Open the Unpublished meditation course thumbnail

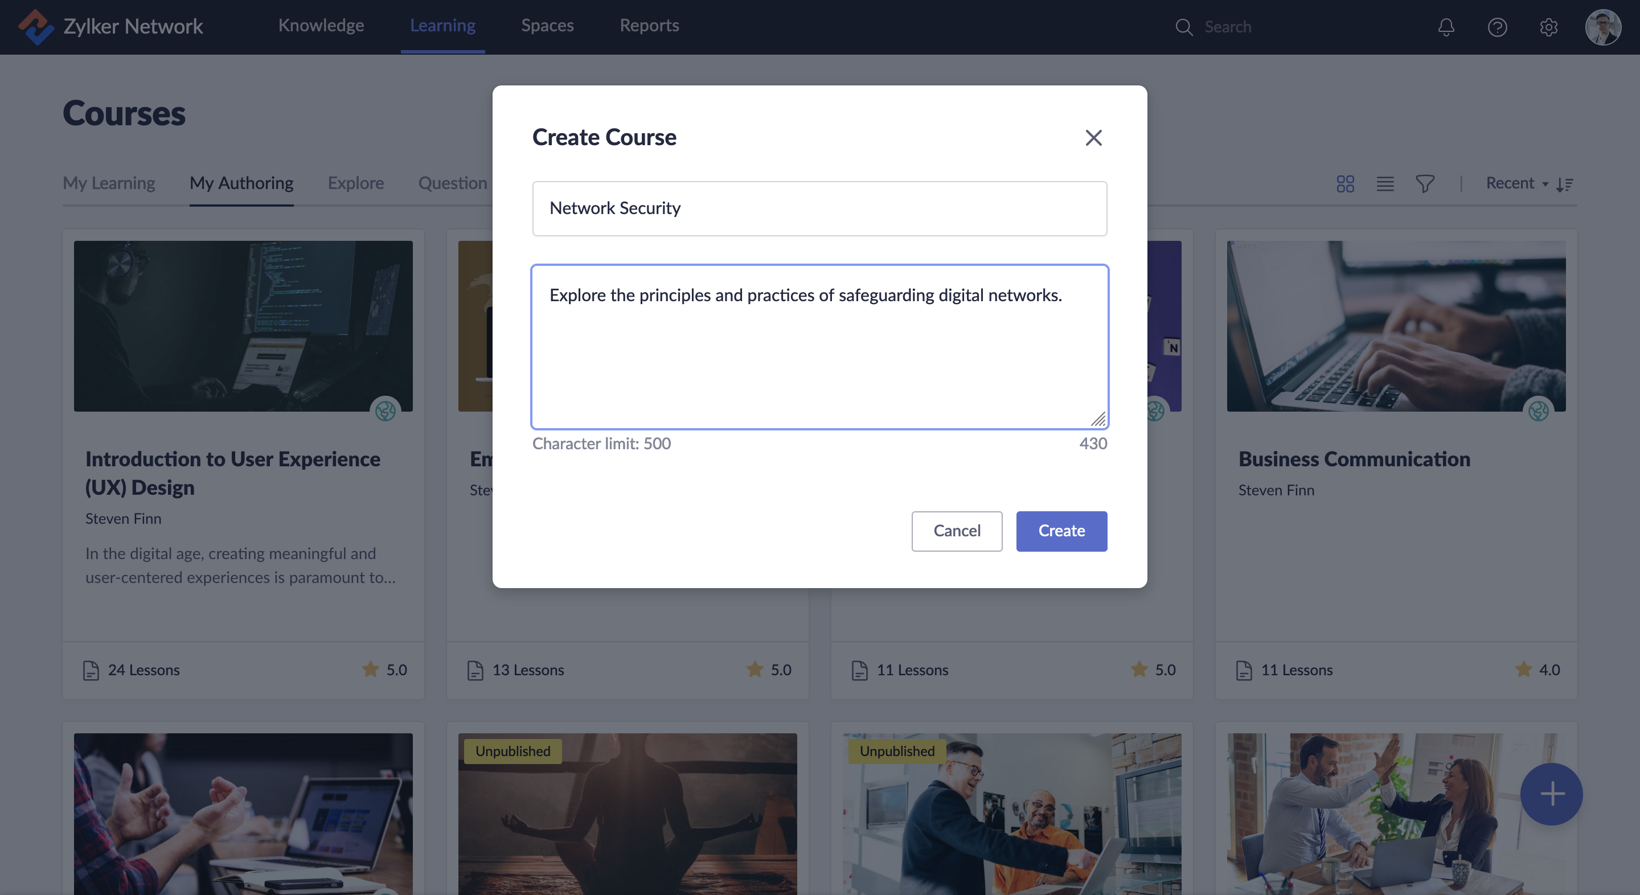point(627,814)
